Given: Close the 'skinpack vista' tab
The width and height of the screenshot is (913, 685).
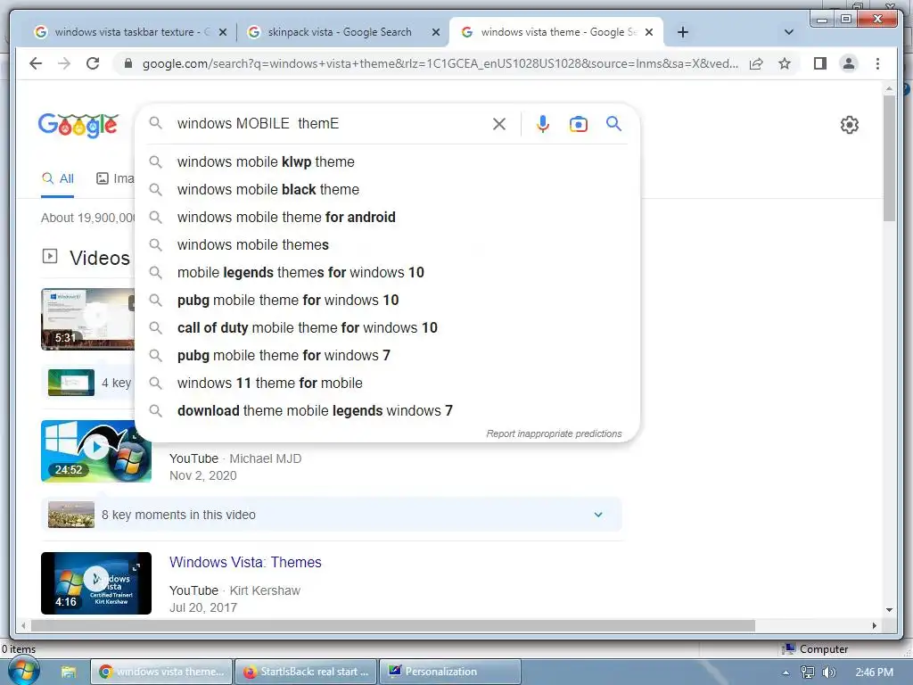Looking at the screenshot, I should coord(435,32).
